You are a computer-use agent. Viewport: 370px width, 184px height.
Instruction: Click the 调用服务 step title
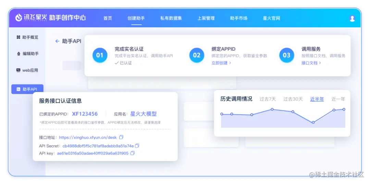click(311, 49)
